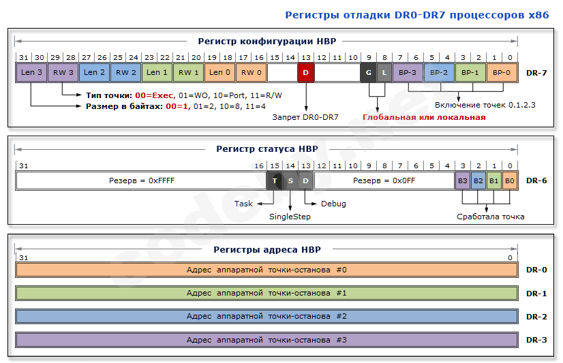Screen dimensions: 563x363
Task: Click the orange bar 'Адрес аппаратной точки-останова #0'
Action: coord(267,270)
